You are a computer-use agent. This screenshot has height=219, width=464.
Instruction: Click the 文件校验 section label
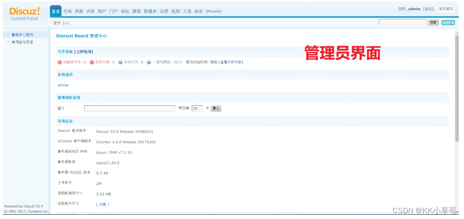[x=65, y=51]
